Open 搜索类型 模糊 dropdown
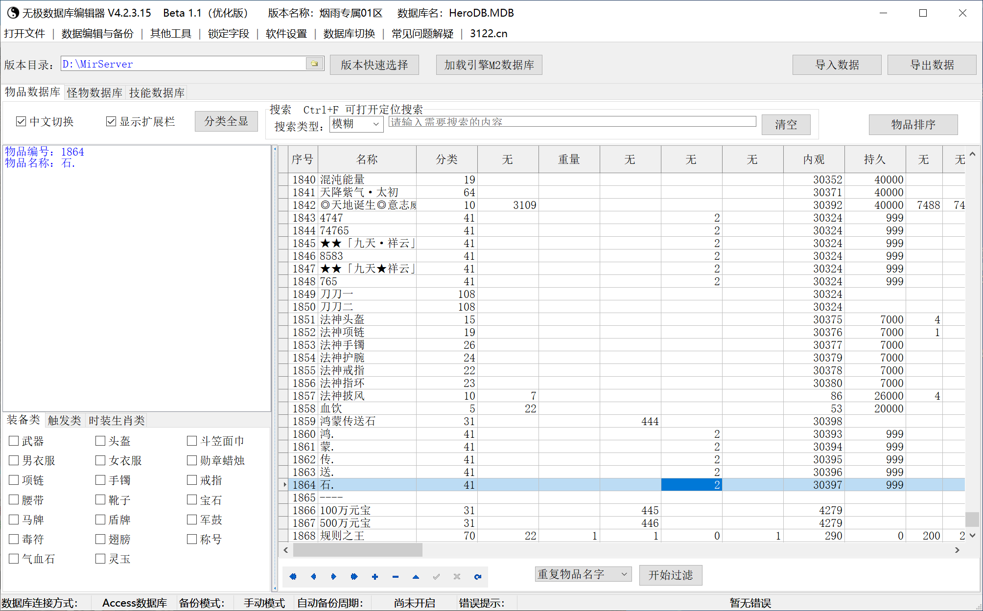This screenshot has height=611, width=983. pyautogui.click(x=357, y=124)
